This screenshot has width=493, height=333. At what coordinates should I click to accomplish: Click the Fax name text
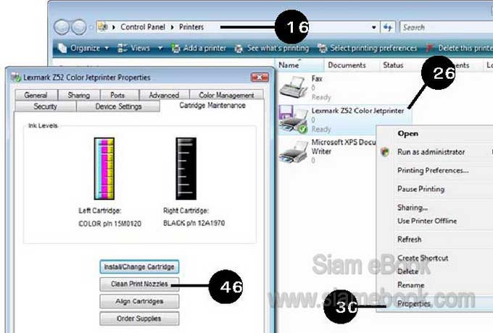(x=317, y=78)
